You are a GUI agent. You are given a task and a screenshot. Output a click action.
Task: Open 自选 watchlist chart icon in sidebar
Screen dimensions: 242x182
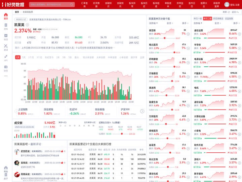(x=6, y=35)
